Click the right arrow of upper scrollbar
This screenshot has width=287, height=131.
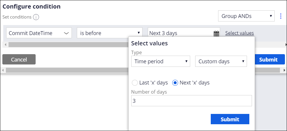click(286, 44)
